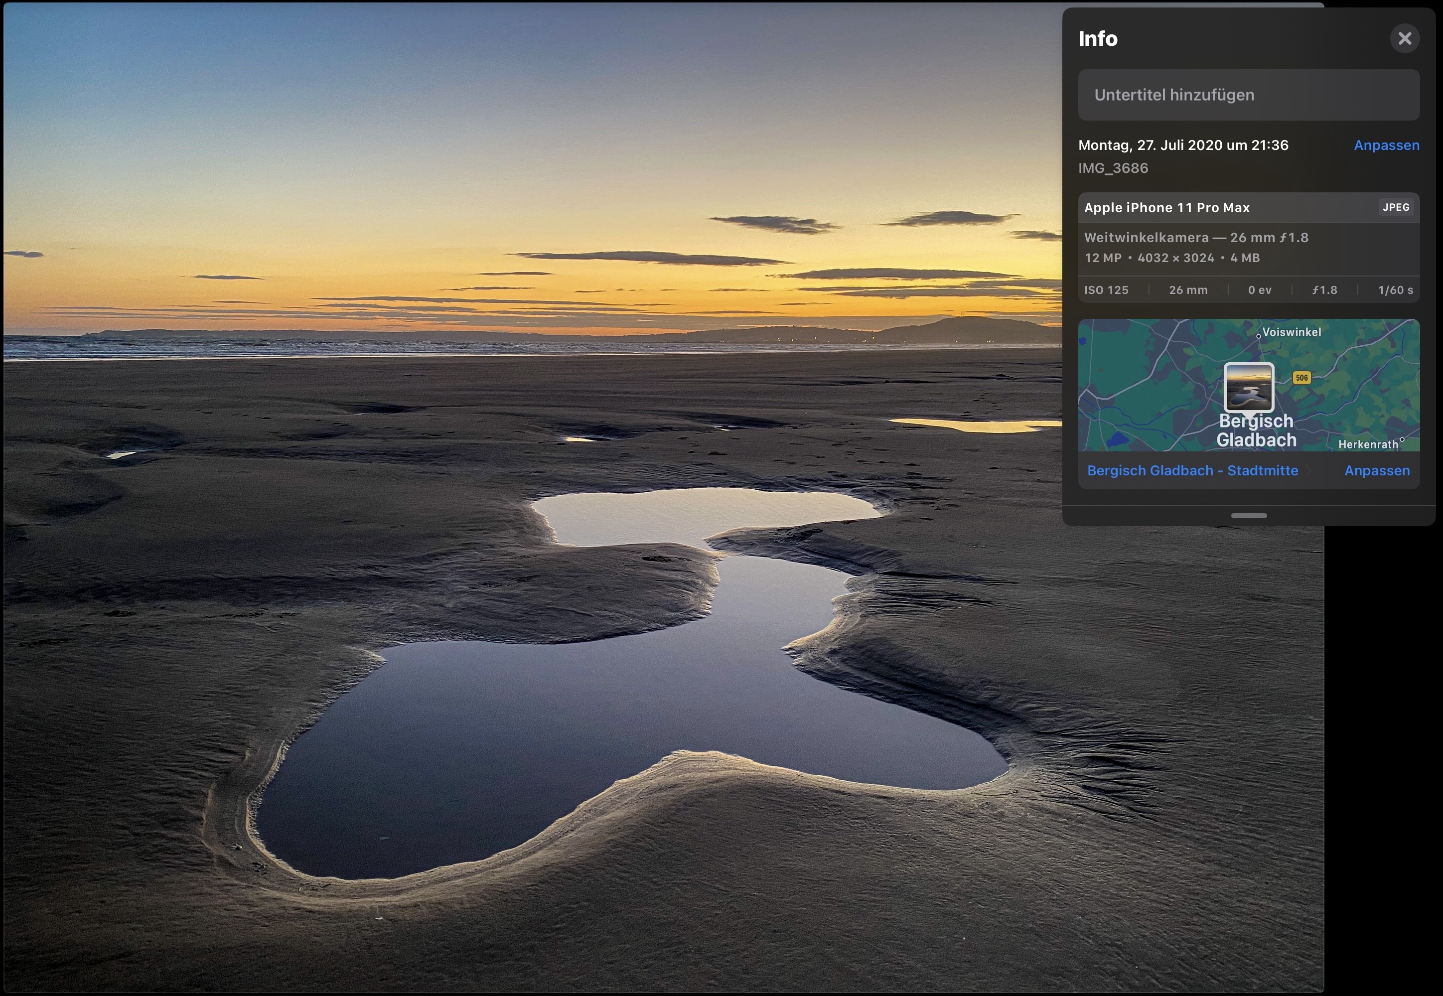1443x996 pixels.
Task: Click the 506 road sign on map
Action: pyautogui.click(x=1301, y=378)
